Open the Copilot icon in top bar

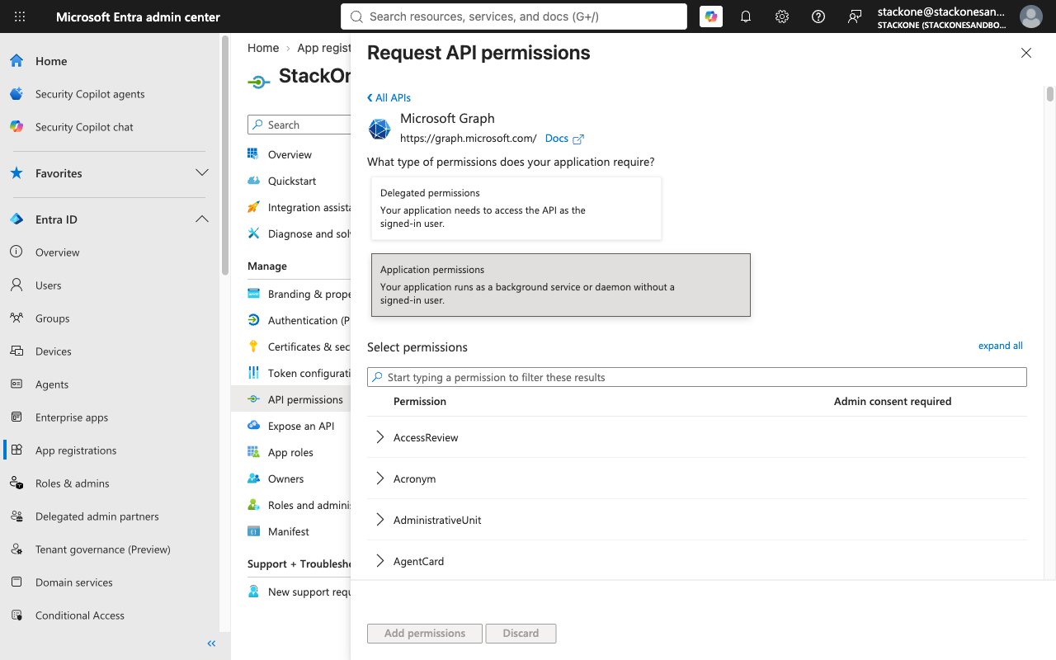tap(710, 16)
